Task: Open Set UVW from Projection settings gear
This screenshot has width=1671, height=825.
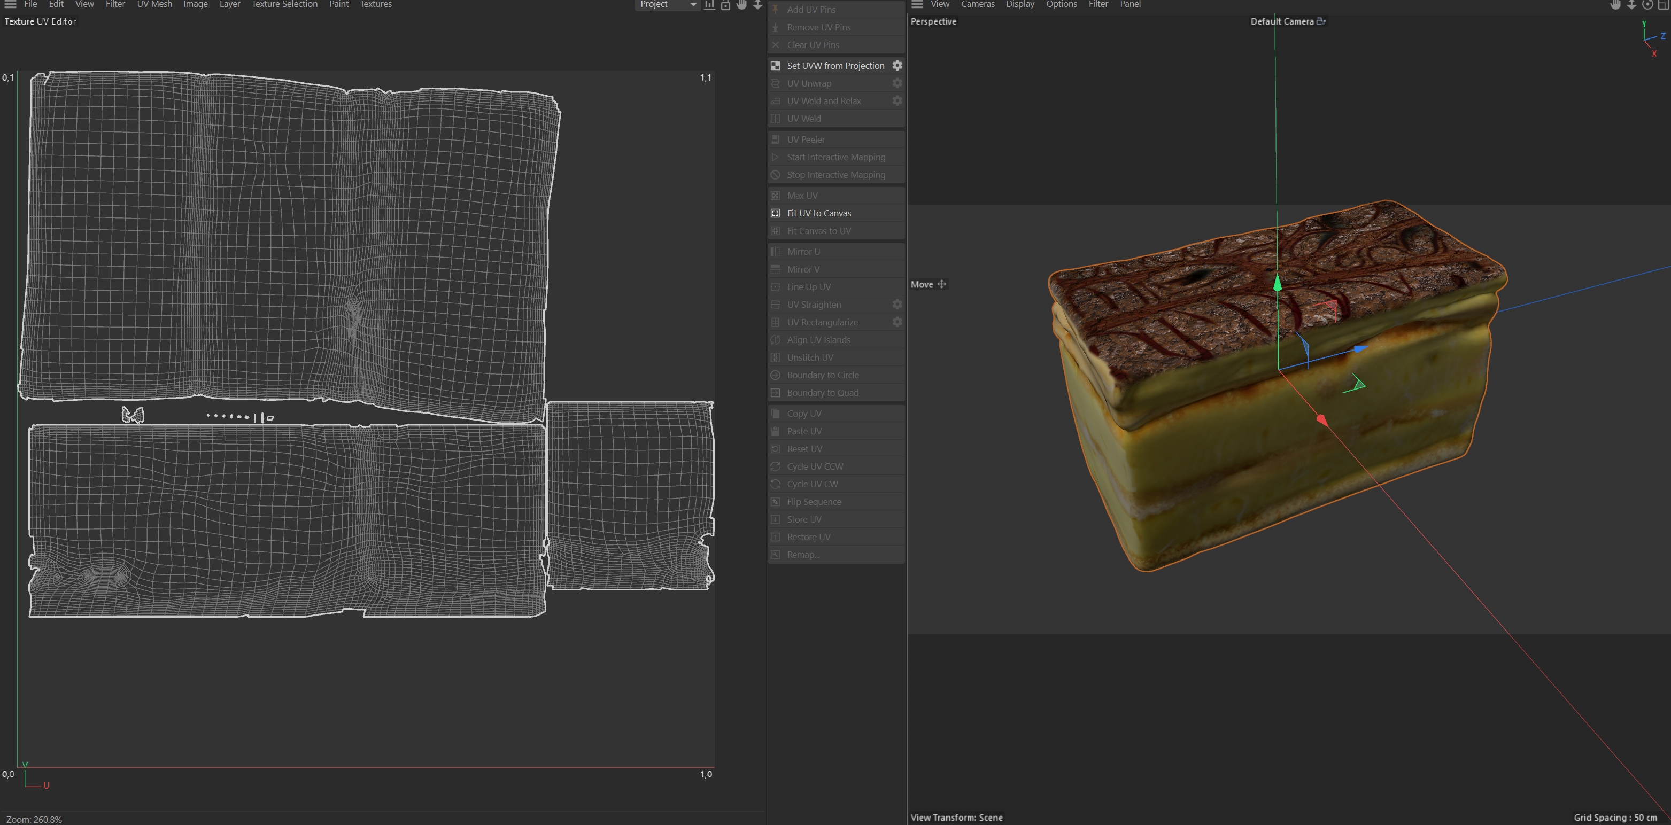Action: coord(897,66)
